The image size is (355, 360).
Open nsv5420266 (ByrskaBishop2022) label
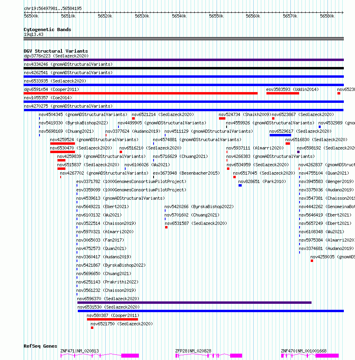(x=199, y=207)
